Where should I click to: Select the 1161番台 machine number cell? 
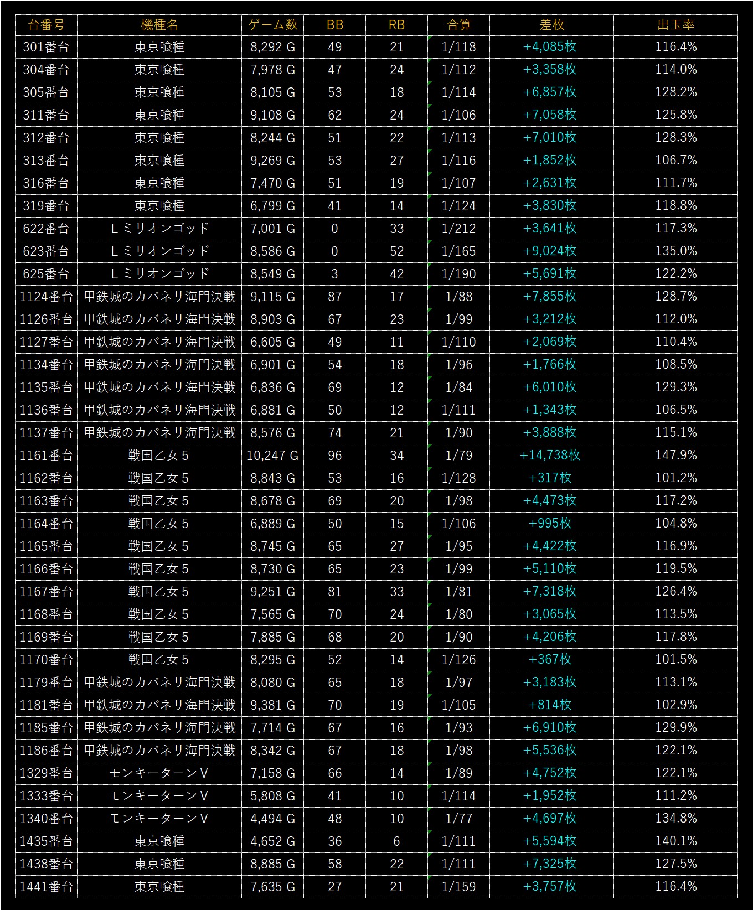point(46,456)
